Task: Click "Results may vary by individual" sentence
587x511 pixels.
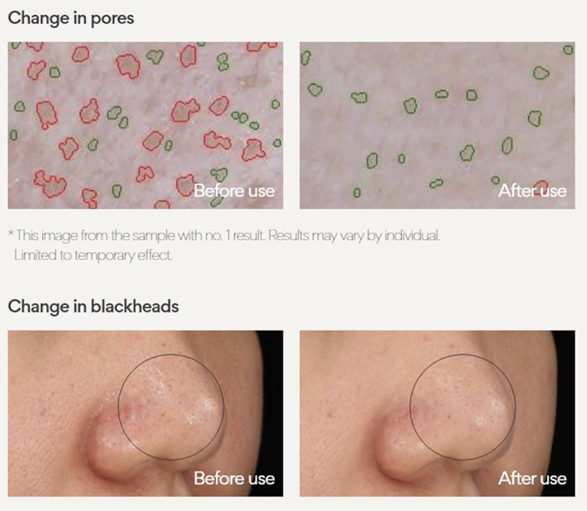Action: pos(354,236)
